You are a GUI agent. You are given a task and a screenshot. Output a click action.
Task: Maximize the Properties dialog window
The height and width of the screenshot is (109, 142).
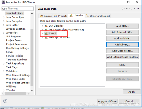tap(128, 2)
